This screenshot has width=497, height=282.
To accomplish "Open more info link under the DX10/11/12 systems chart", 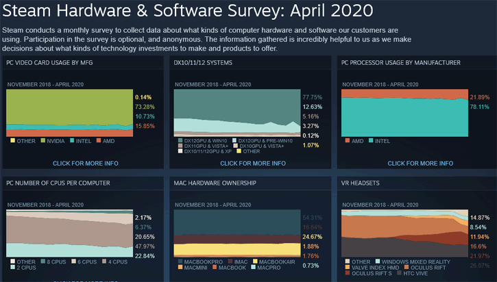I will 252,164.
